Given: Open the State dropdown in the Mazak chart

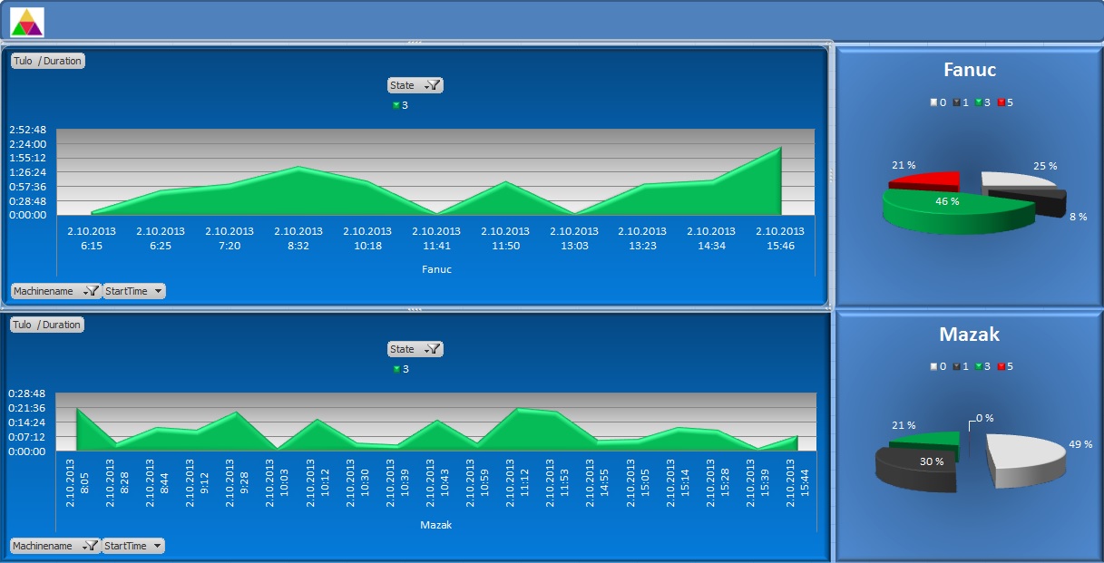Looking at the screenshot, I should coord(415,349).
